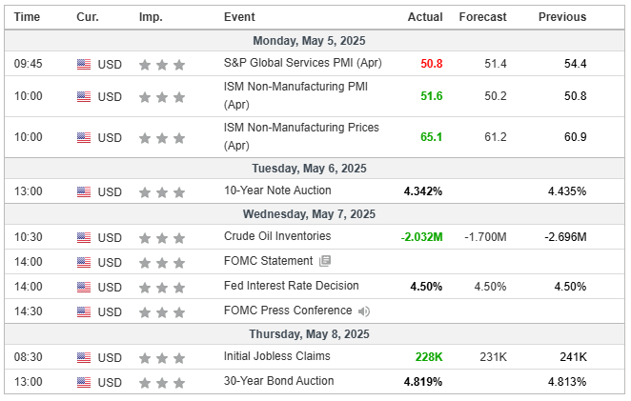631x401 pixels.
Task: Click the importance stars for ISM Non-Manufacturing PMI
Action: coord(162,97)
